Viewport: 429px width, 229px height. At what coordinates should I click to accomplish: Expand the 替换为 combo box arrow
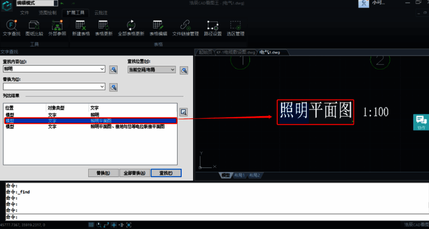tap(102, 87)
